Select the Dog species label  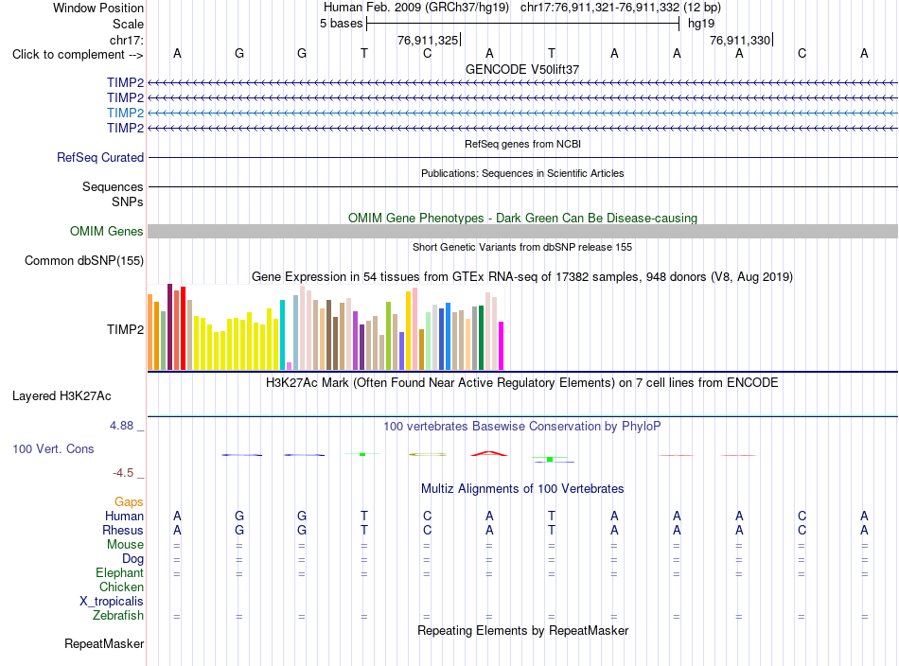click(133, 559)
